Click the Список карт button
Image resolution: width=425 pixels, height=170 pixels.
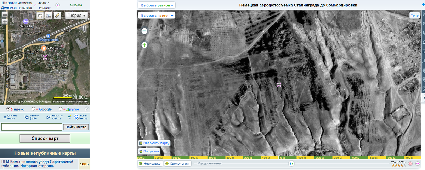coord(45,139)
